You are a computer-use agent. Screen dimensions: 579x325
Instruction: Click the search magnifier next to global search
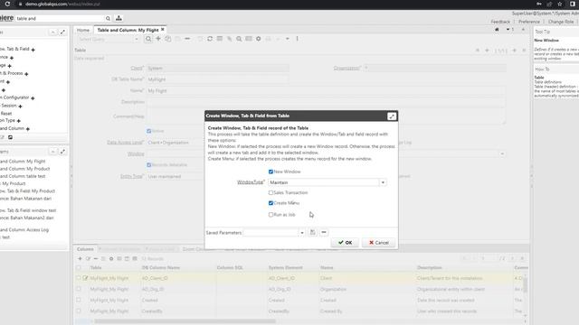click(x=108, y=18)
